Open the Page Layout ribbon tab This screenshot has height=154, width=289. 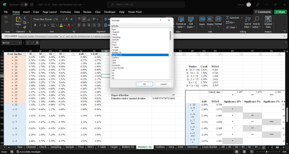click(x=50, y=12)
